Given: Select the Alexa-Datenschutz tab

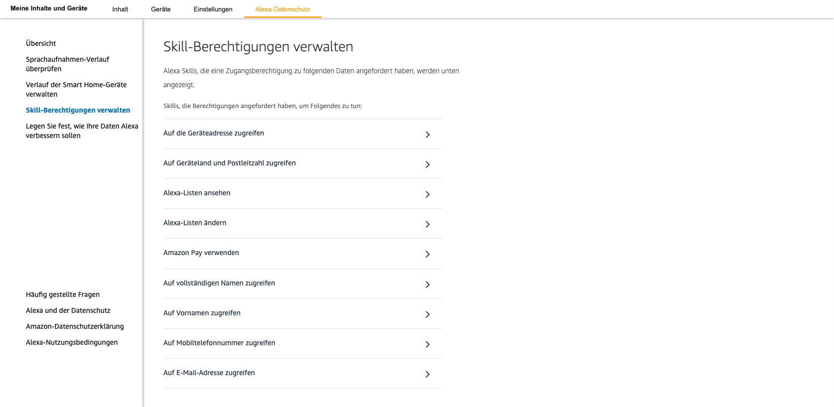Looking at the screenshot, I should coord(282,9).
